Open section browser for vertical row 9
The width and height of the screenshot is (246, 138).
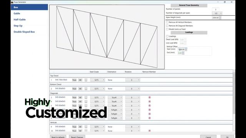pyautogui.click(x=86, y=127)
